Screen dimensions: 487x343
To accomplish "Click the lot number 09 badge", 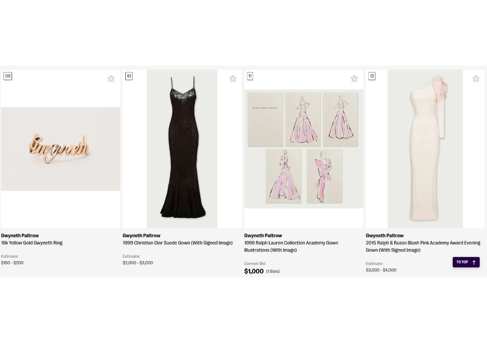I will pyautogui.click(x=8, y=76).
